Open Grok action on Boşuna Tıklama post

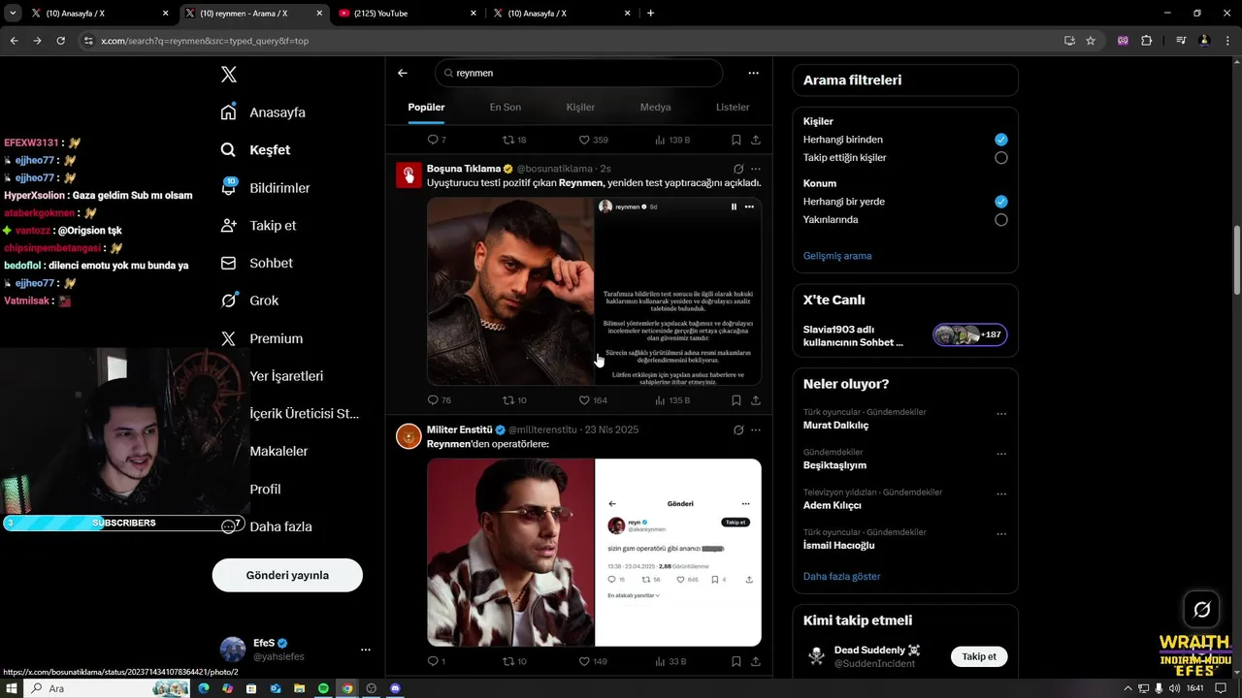point(738,169)
